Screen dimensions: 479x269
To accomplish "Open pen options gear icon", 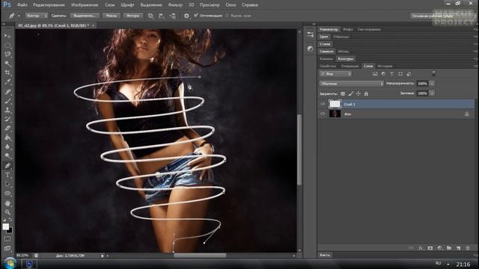I will pyautogui.click(x=186, y=16).
